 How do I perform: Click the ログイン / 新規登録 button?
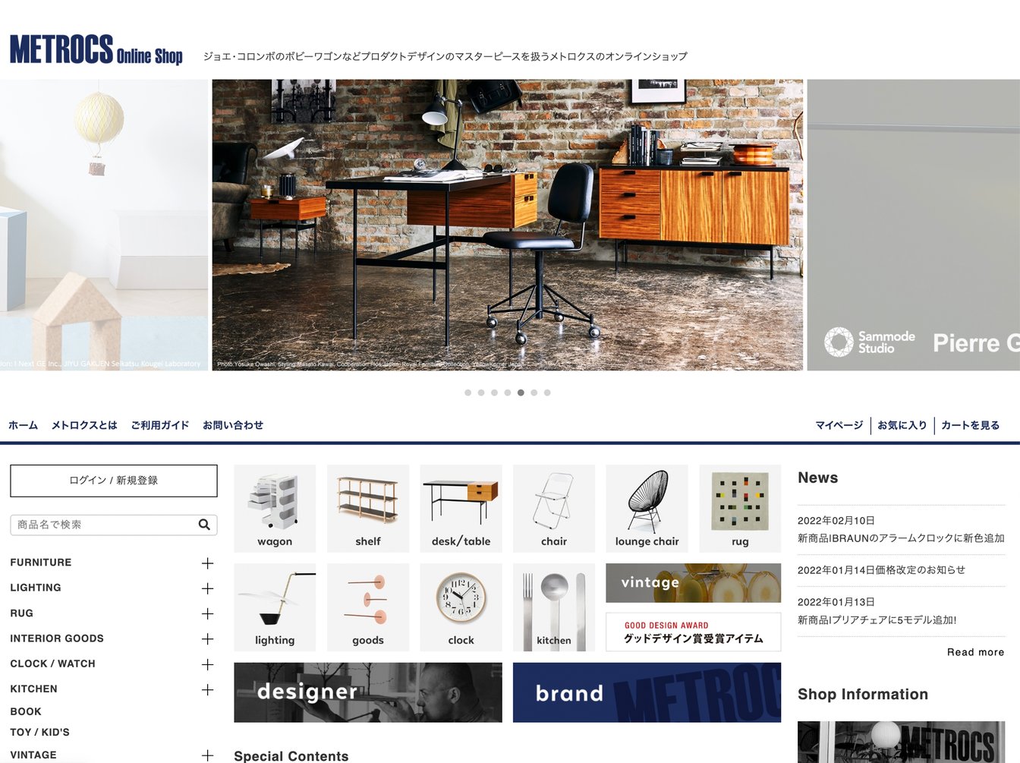pos(114,481)
